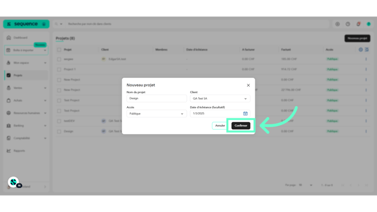The height and width of the screenshot is (212, 377).
Task: Open the Client dropdown showing QA Test SA
Action: pyautogui.click(x=220, y=98)
